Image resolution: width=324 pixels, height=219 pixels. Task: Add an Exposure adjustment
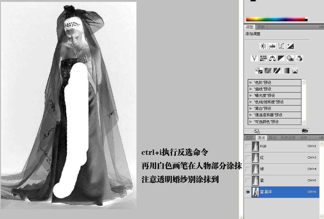pos(290,46)
